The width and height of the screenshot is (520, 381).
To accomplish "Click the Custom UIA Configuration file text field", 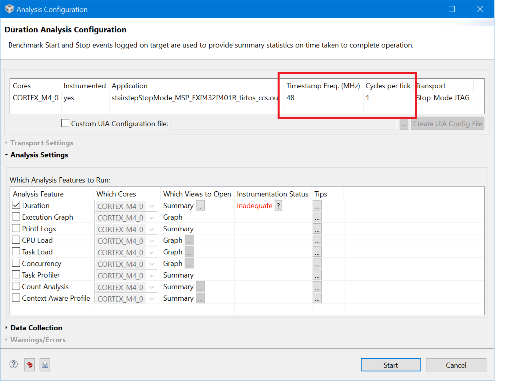I will click(x=284, y=124).
